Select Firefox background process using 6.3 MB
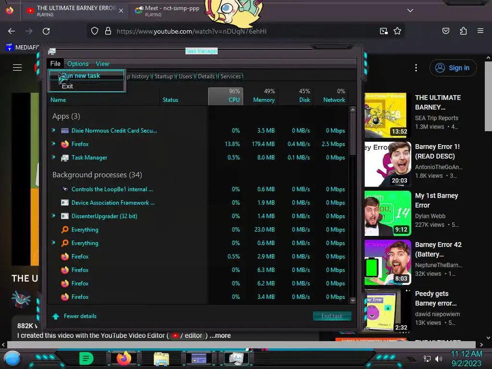This screenshot has height=369, width=492. [x=199, y=270]
